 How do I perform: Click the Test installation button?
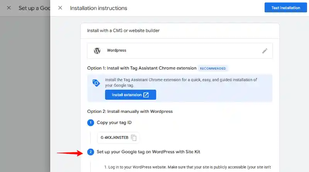(285, 7)
